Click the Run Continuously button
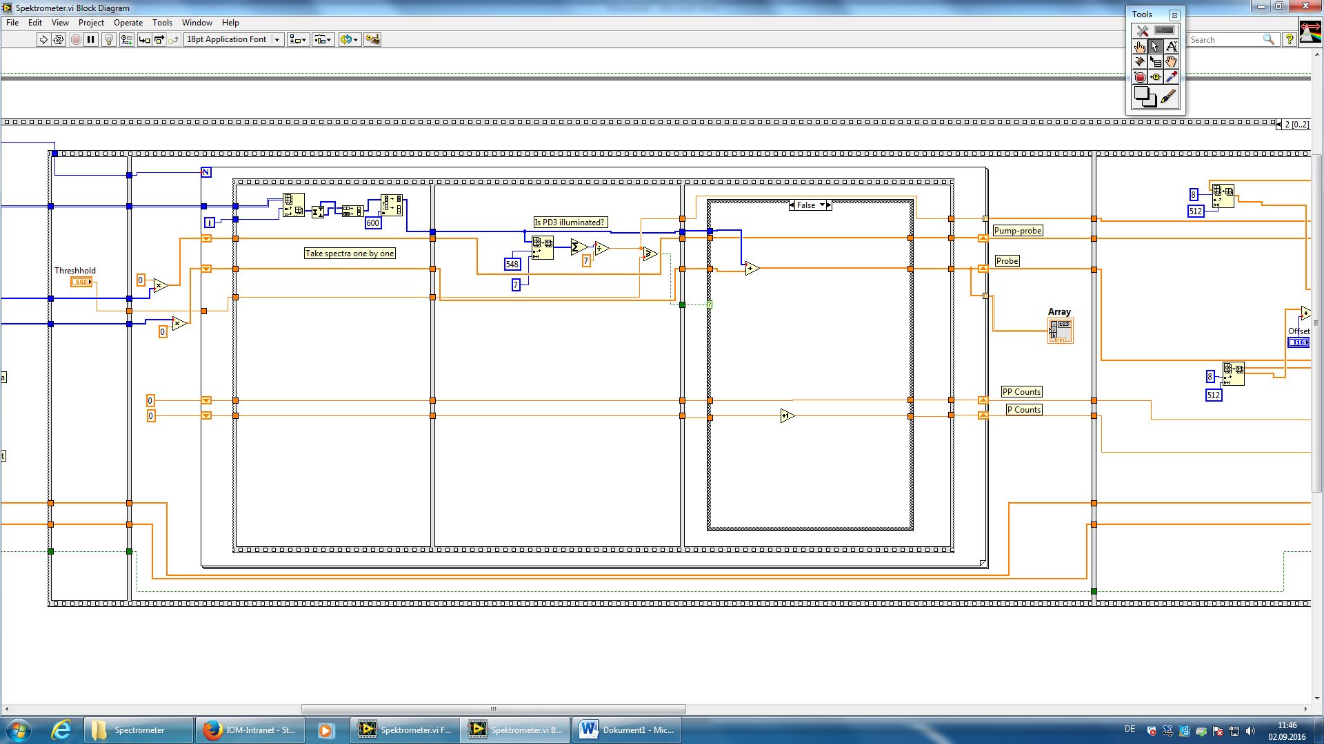The image size is (1324, 744). pos(59,39)
